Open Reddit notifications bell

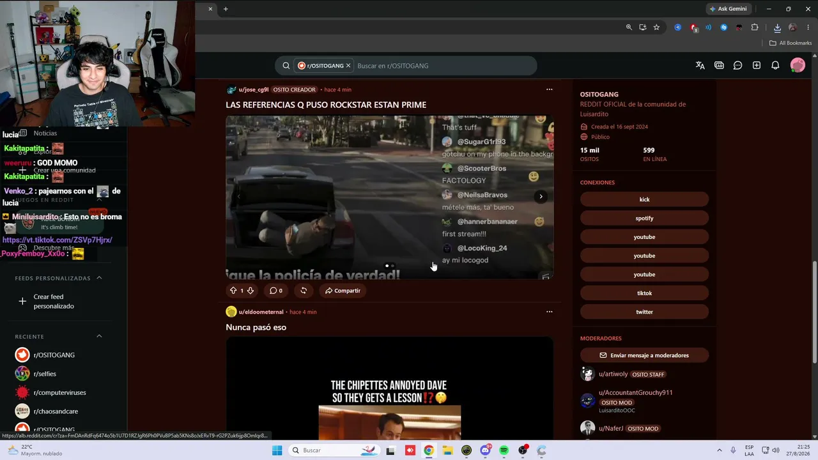775,65
